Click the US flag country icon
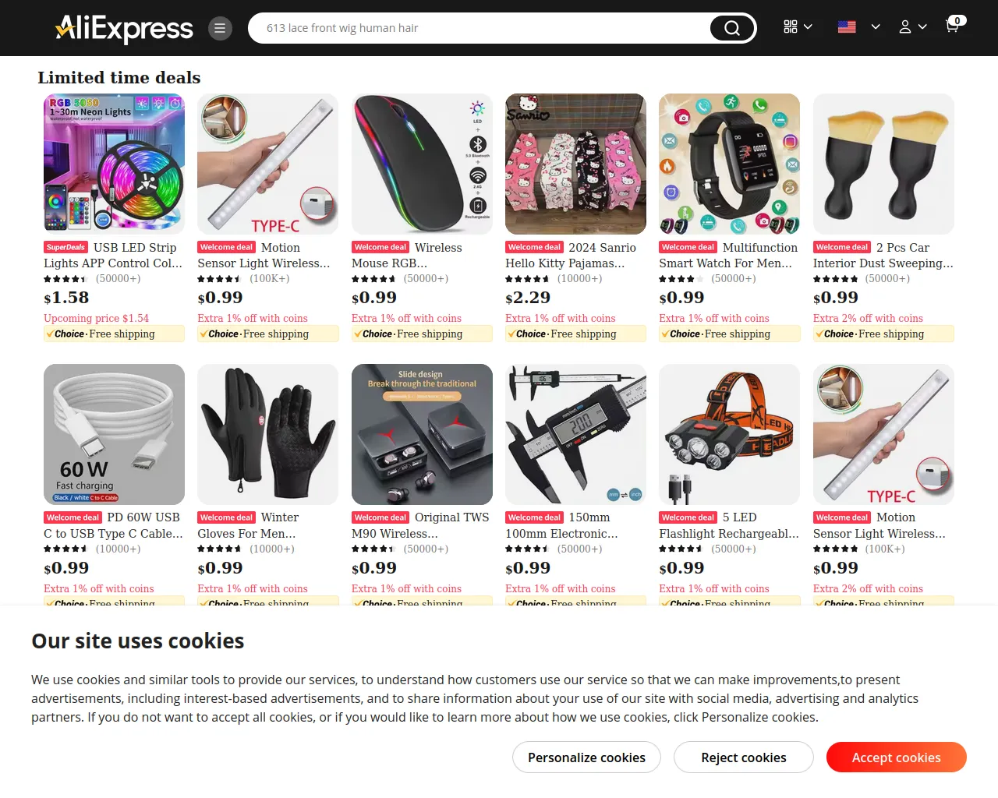The height and width of the screenshot is (798, 998). click(x=847, y=26)
